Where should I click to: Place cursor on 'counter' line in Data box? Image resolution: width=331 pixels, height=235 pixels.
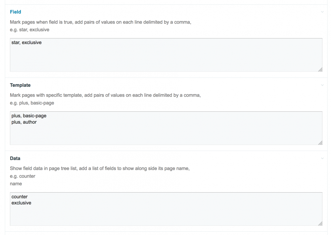(20, 197)
